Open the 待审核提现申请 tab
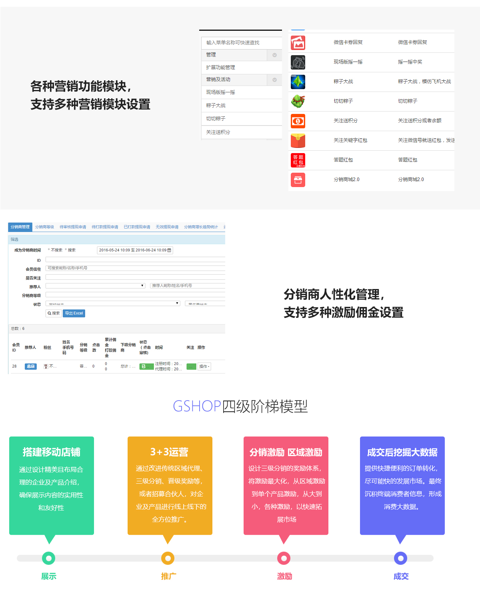 pyautogui.click(x=73, y=227)
